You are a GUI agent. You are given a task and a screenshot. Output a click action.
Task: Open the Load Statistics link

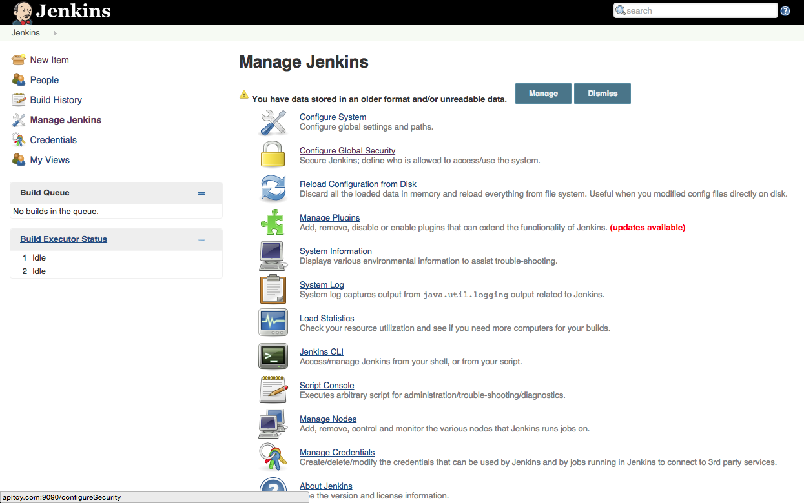click(x=327, y=318)
